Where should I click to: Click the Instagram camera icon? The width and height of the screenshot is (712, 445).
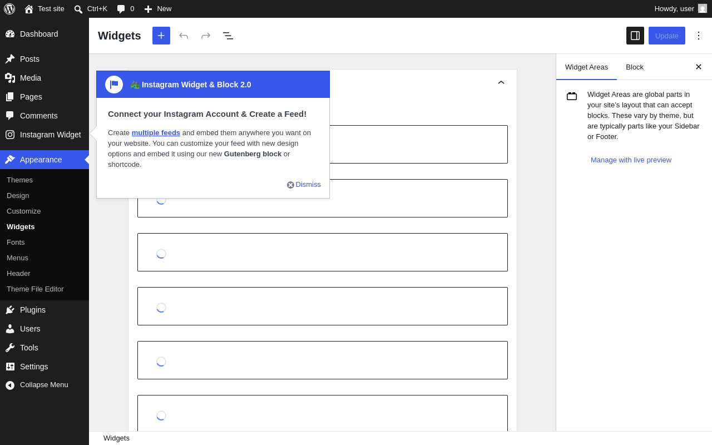(x=10, y=135)
